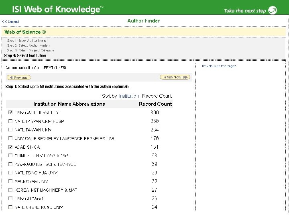Check the NATL TAIWAN UNIV HOSP checkbox
The width and height of the screenshot is (289, 217).
click(10, 121)
